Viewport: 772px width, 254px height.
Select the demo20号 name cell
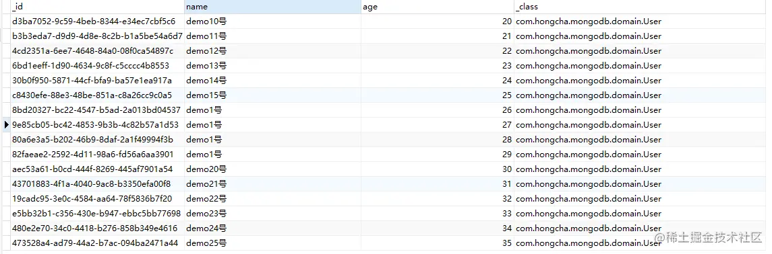(272, 169)
